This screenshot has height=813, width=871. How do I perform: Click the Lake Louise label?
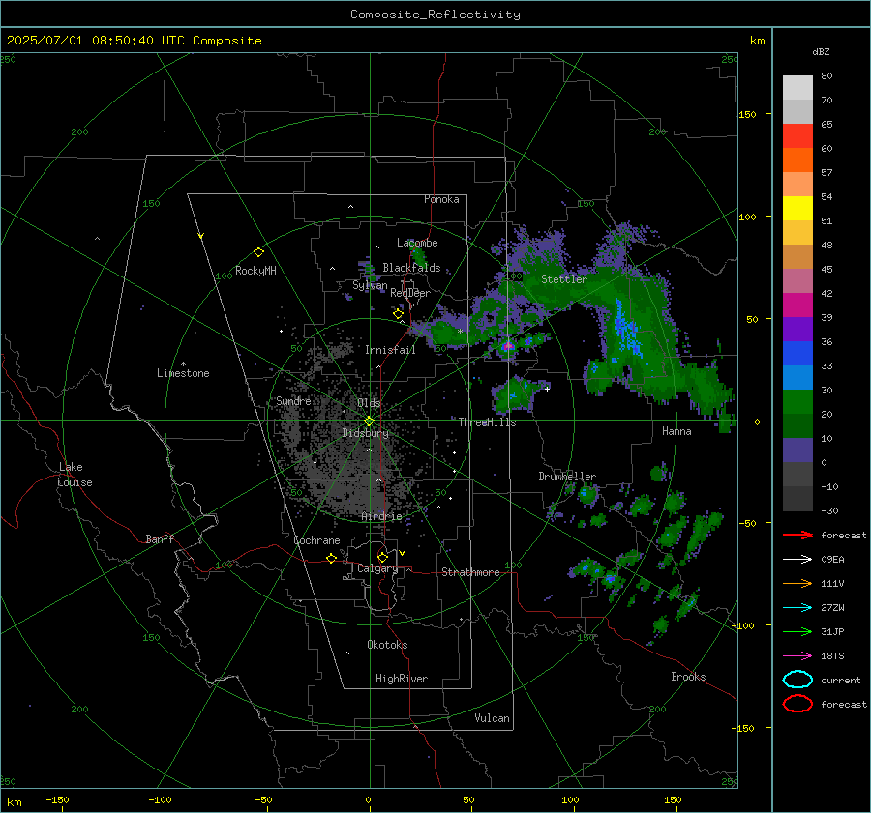click(75, 475)
